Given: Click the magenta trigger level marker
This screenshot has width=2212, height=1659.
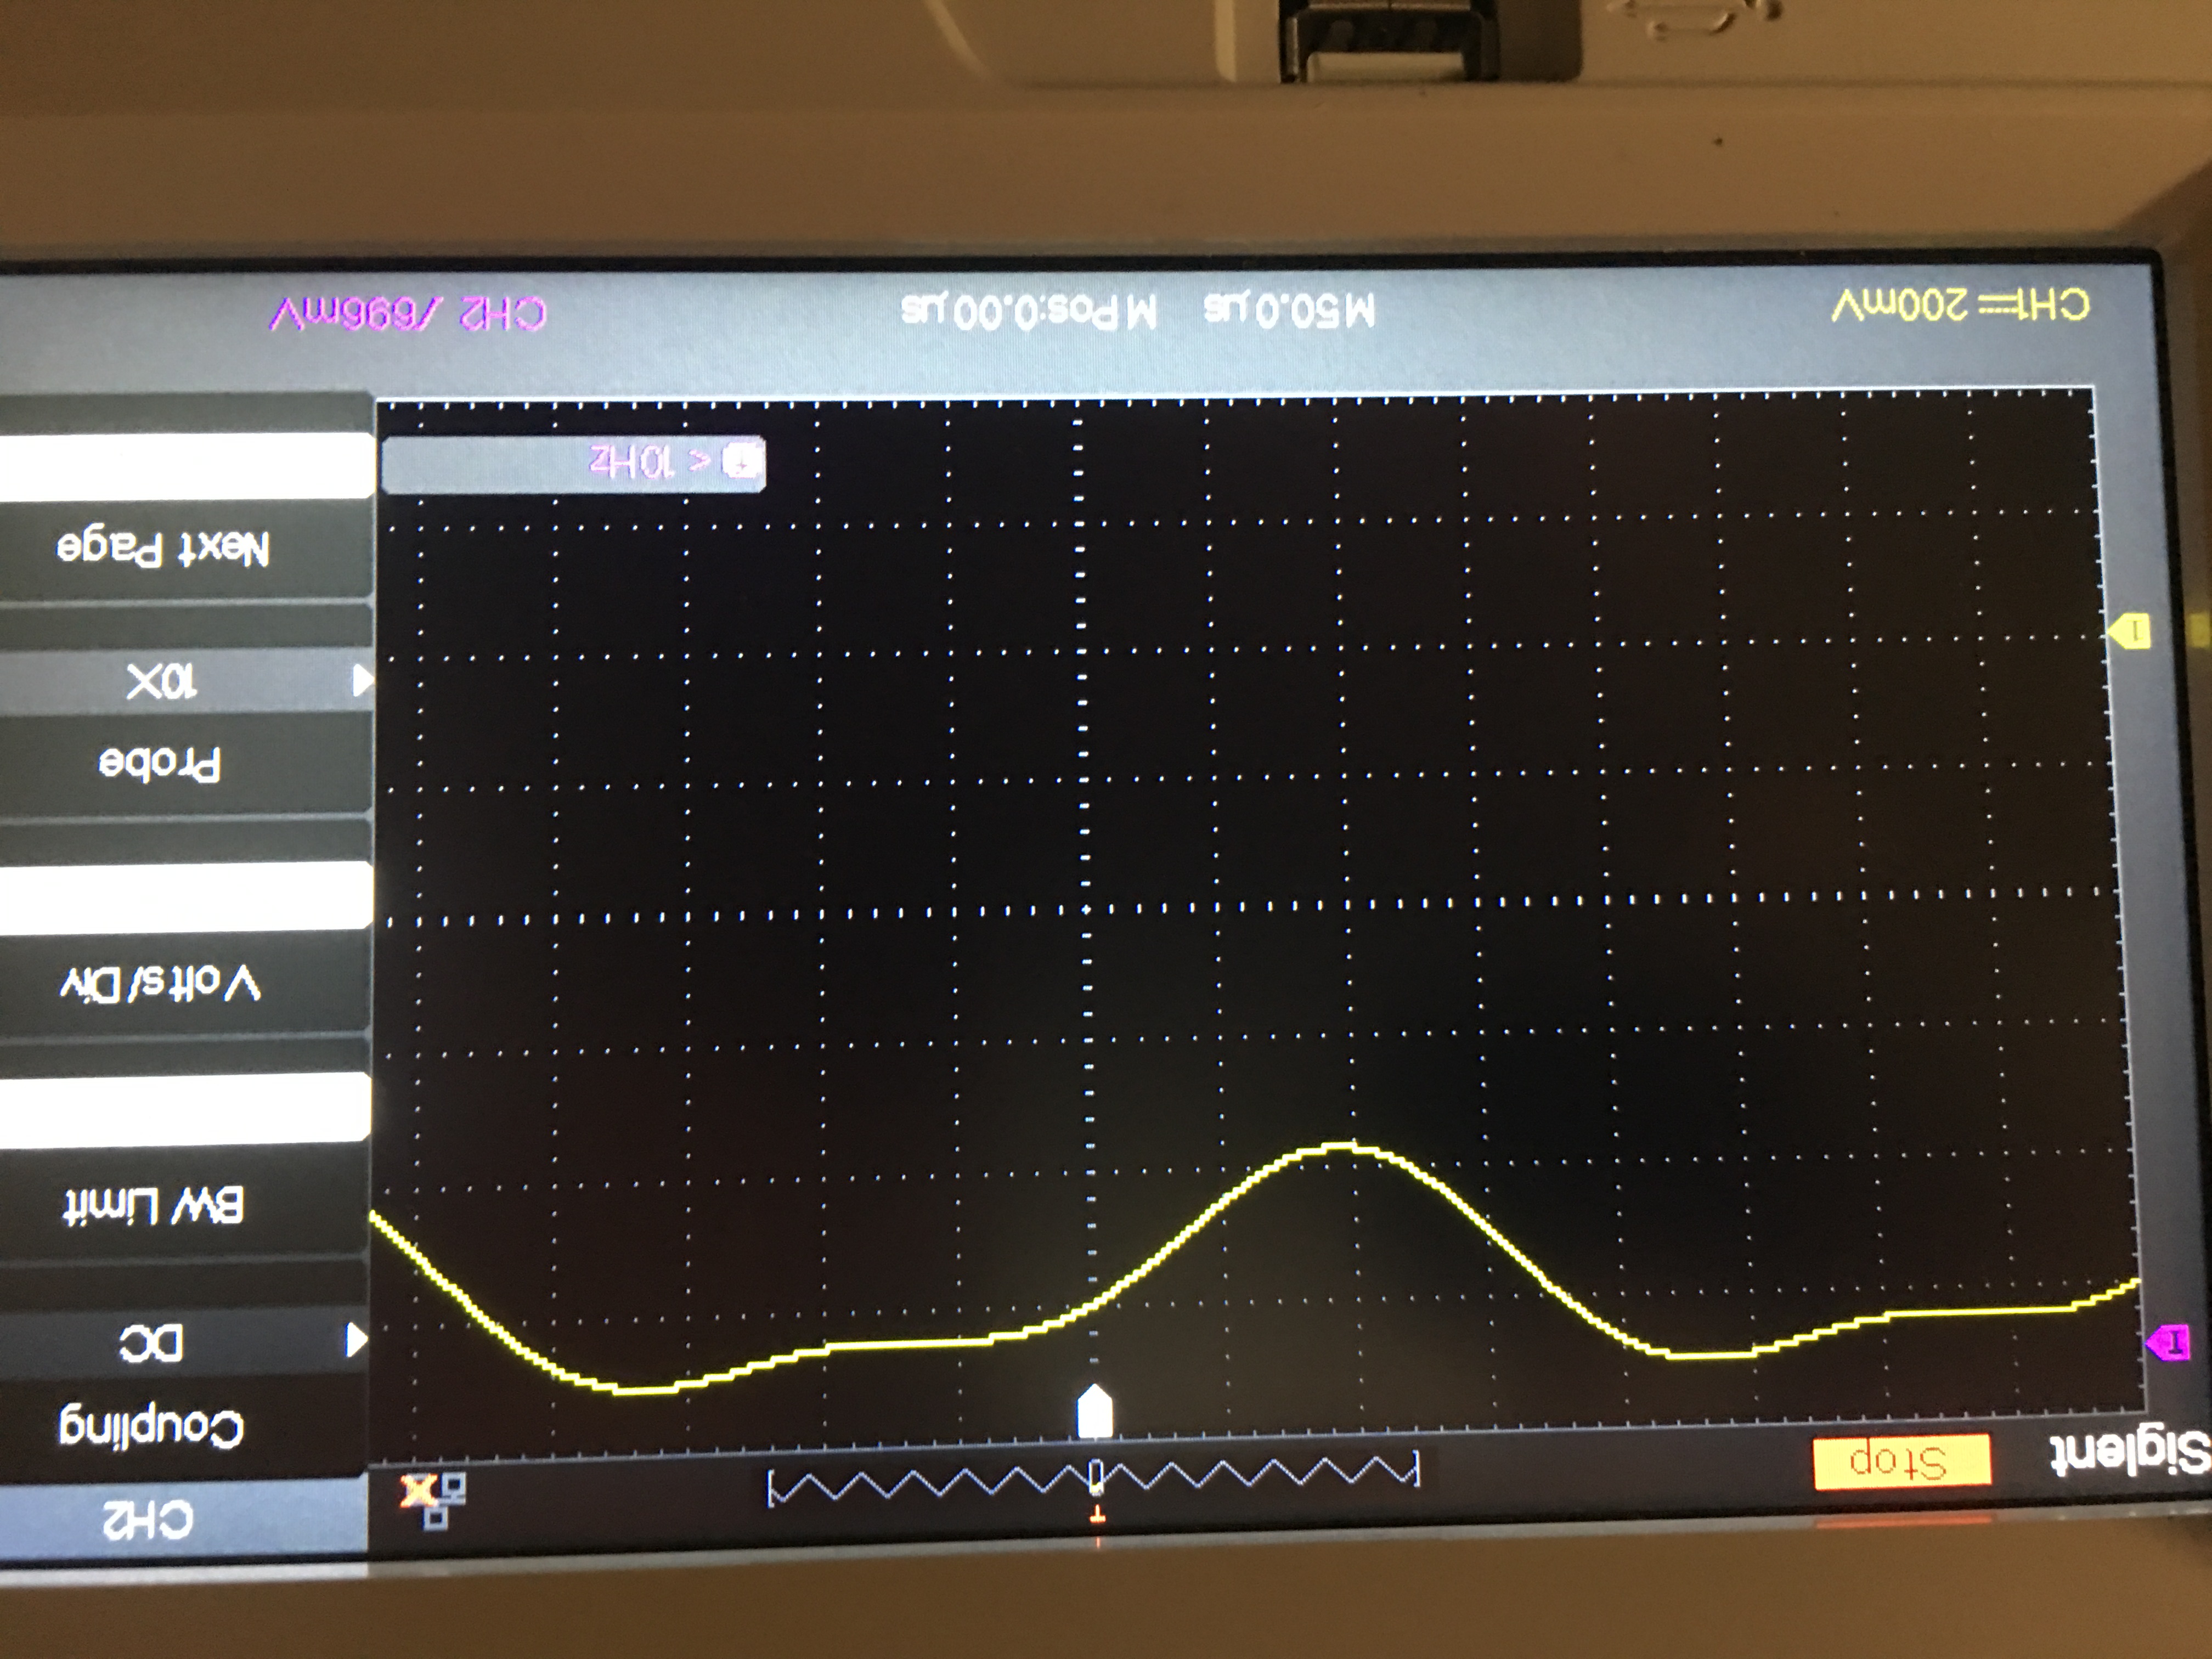Looking at the screenshot, I should (x=2167, y=1342).
